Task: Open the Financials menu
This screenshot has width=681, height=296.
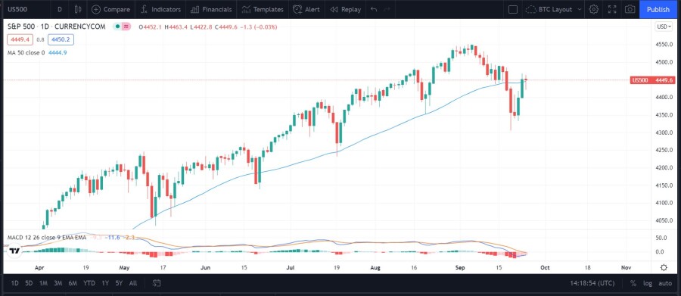Action: pos(211,9)
